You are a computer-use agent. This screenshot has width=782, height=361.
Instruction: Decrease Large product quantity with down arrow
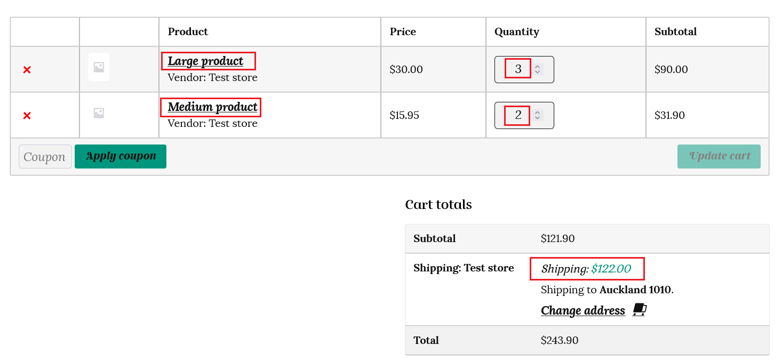pos(538,72)
